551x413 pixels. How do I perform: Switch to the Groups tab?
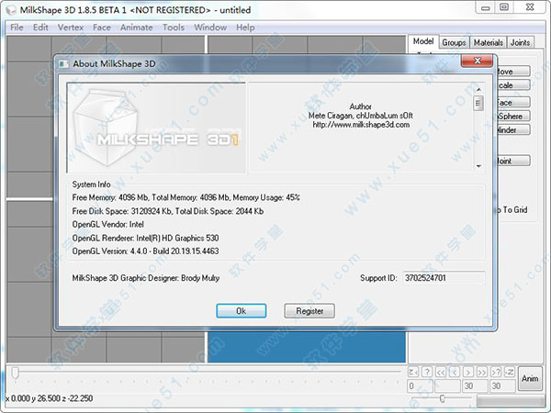pos(454,42)
